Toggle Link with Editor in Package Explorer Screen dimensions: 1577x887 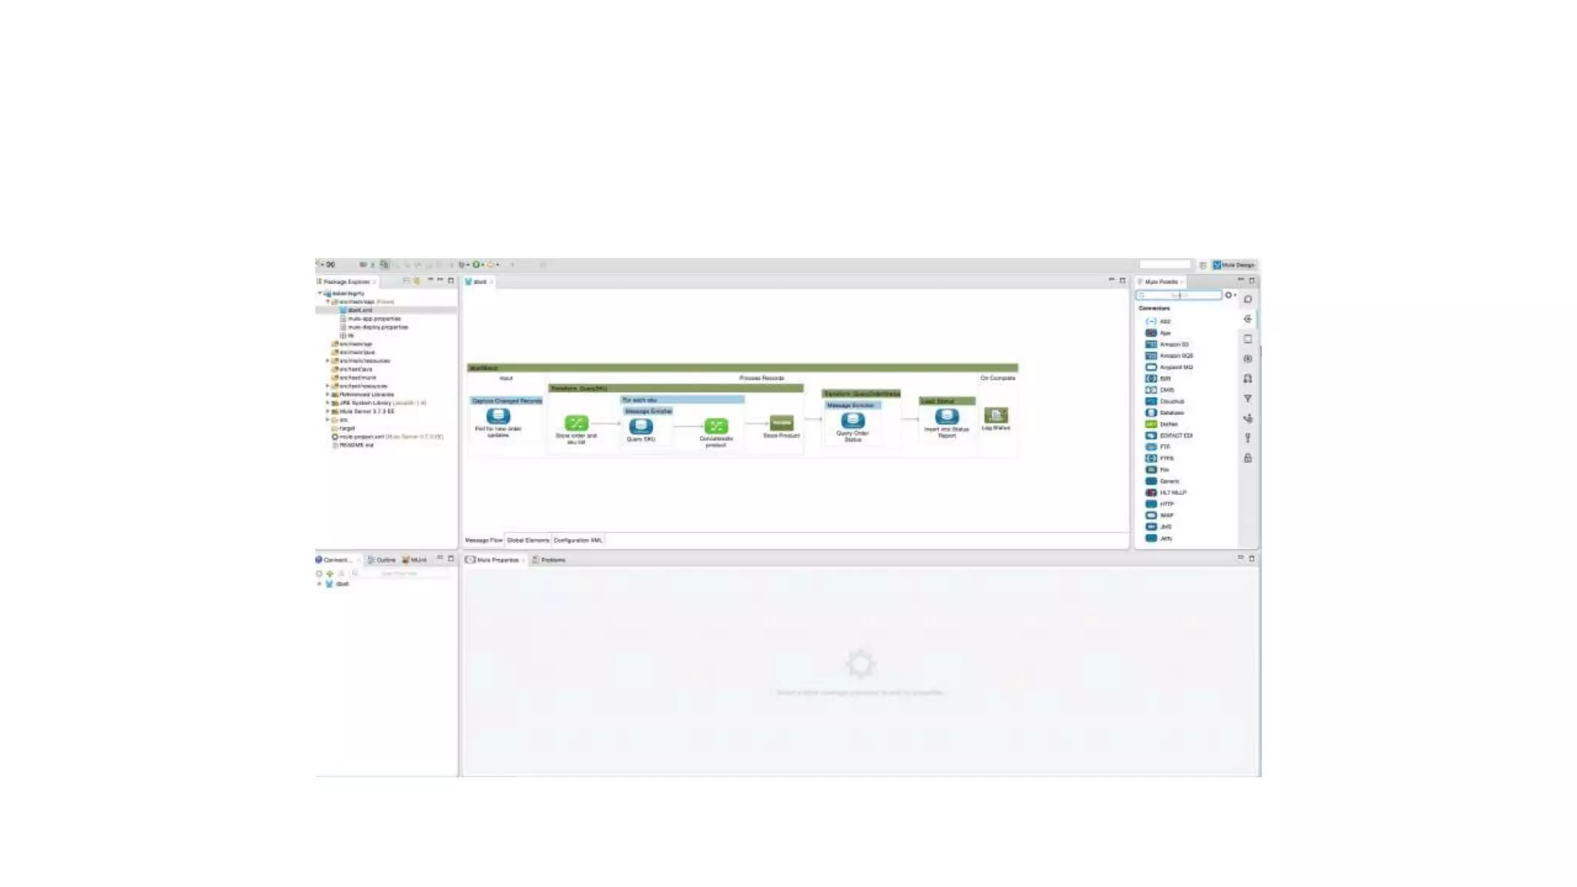click(x=417, y=281)
